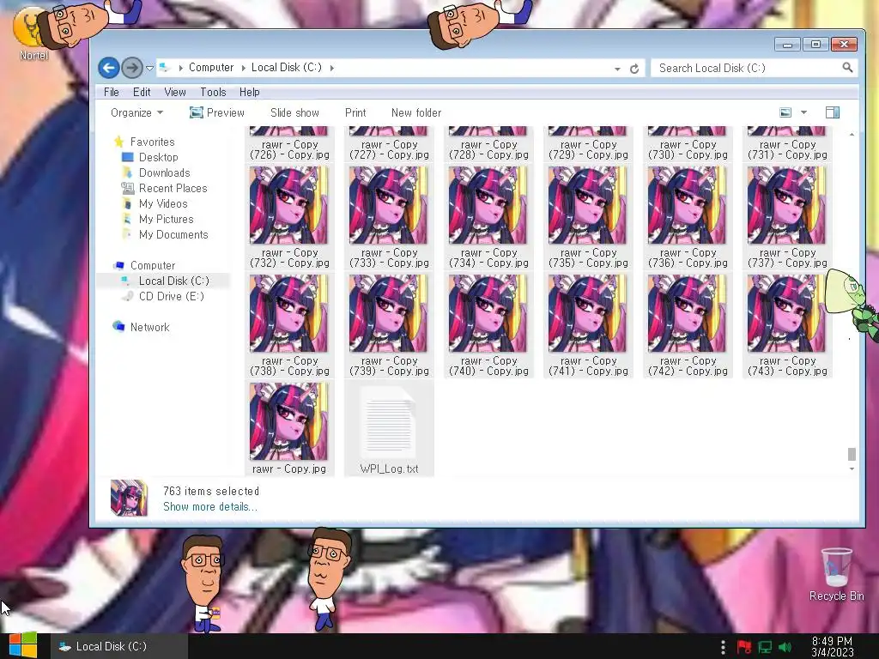
Task: Select Network in the navigation pane
Action: pyautogui.click(x=149, y=327)
